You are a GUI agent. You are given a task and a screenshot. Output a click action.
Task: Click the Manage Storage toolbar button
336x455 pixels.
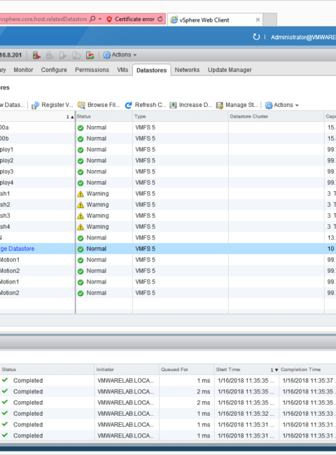point(237,105)
